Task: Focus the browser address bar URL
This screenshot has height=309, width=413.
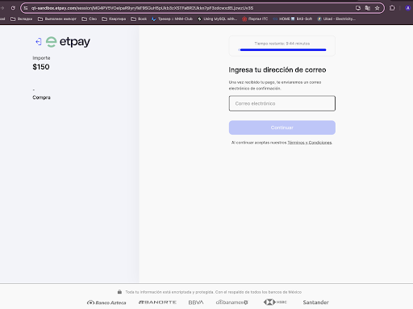Action: point(142,8)
